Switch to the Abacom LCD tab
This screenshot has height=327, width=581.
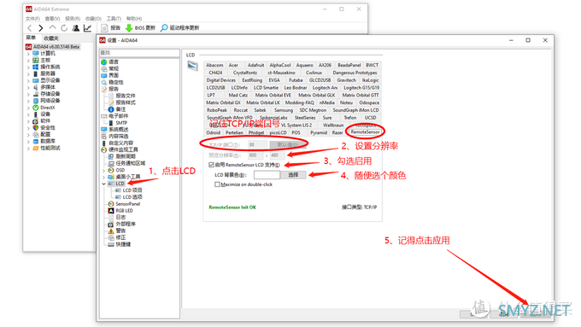(x=214, y=65)
